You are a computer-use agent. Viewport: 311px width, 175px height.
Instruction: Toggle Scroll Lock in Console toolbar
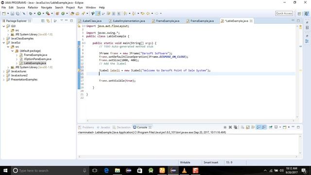(x=248, y=127)
